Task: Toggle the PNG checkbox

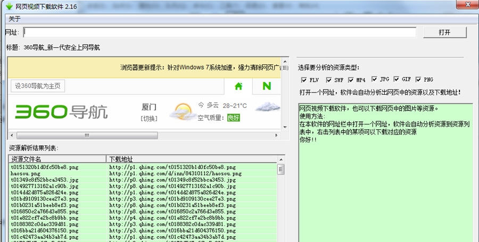Action: [x=418, y=79]
